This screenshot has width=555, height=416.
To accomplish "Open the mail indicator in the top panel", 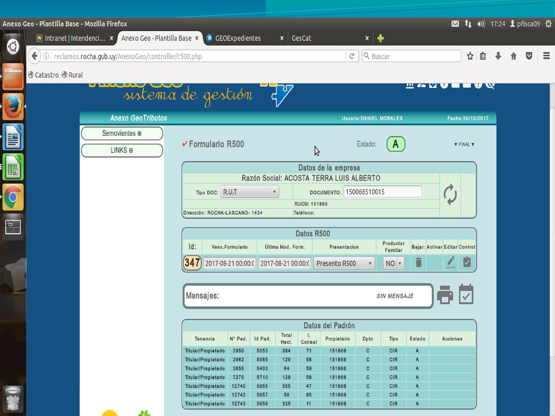I will pos(455,24).
